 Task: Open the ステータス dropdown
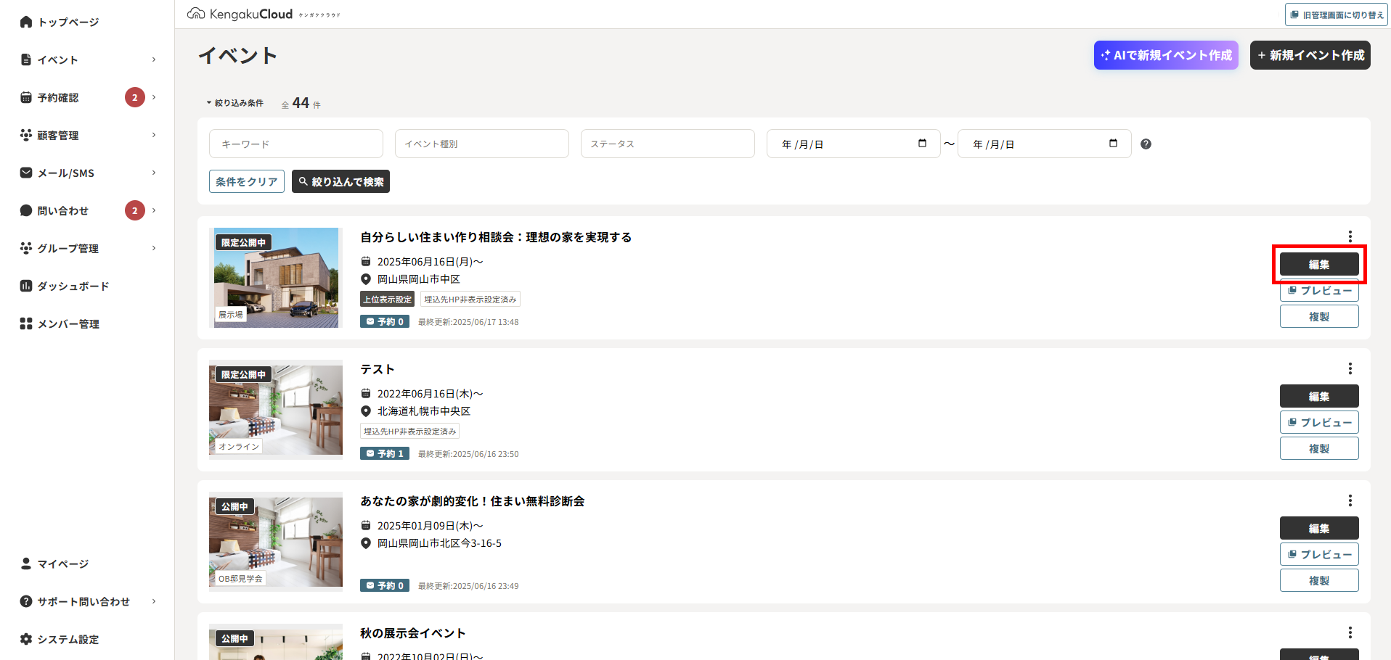click(x=667, y=143)
